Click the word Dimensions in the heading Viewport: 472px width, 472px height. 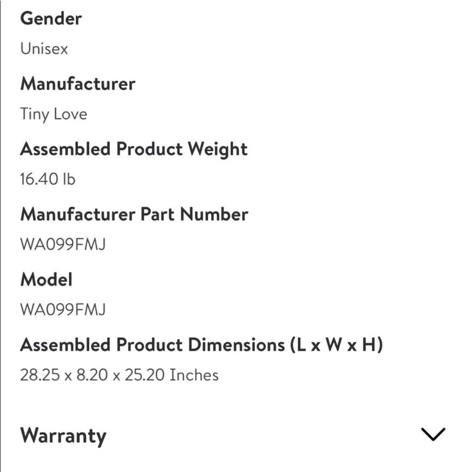pyautogui.click(x=236, y=345)
